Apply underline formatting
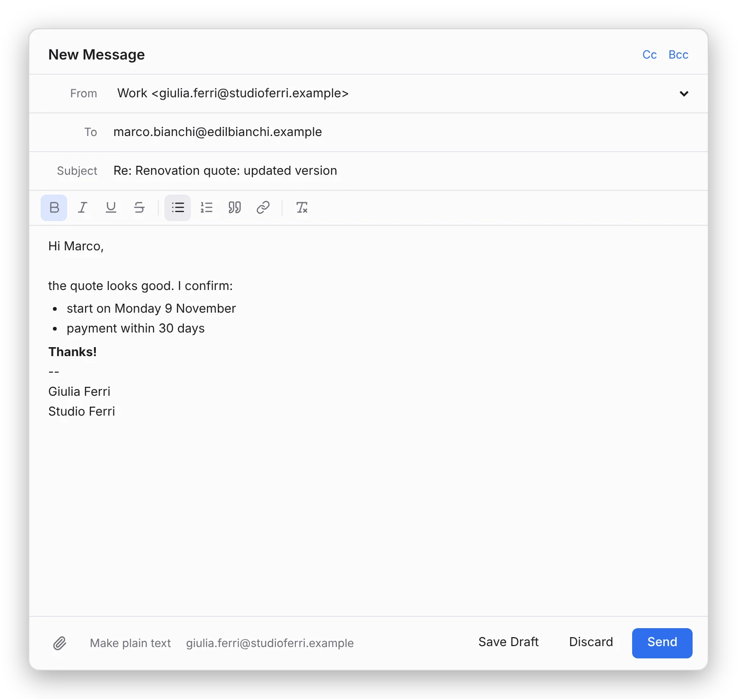Image resolution: width=737 pixels, height=699 pixels. (111, 208)
